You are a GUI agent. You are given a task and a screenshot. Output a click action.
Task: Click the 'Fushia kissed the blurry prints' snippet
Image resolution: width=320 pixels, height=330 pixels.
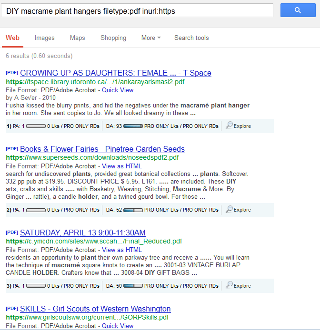(x=128, y=109)
